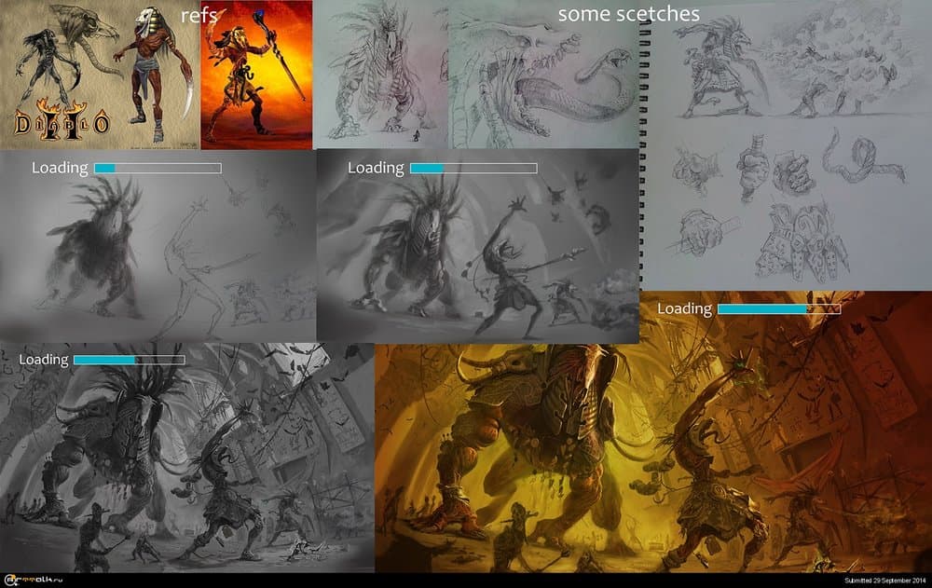932x588 pixels.
Task: Click the Loading bar on second grayscale stage
Action: tap(473, 168)
